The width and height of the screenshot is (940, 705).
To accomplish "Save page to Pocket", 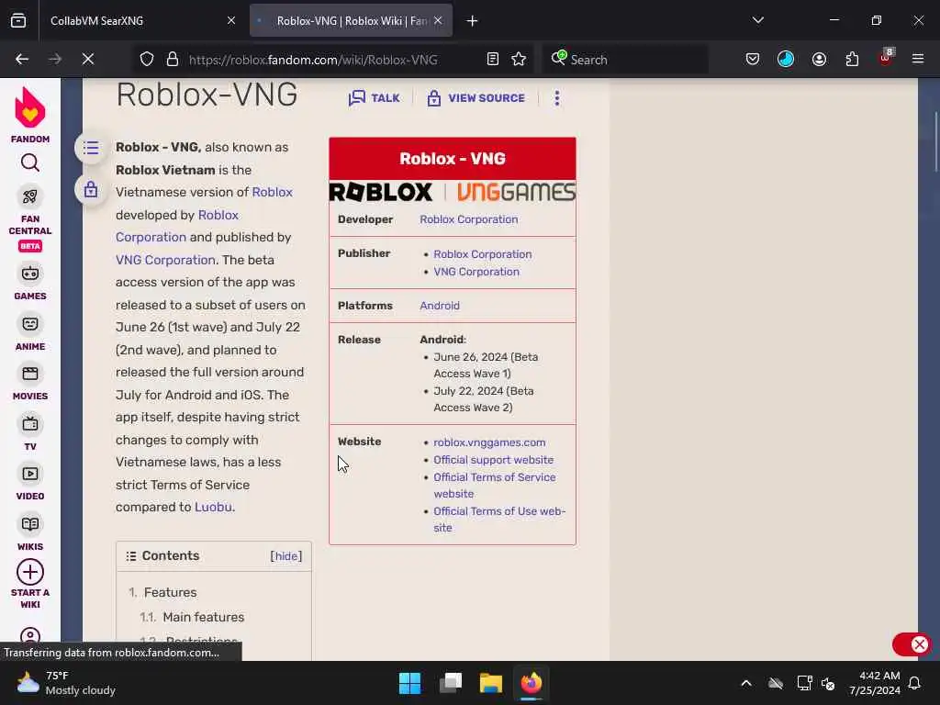I will point(753,59).
